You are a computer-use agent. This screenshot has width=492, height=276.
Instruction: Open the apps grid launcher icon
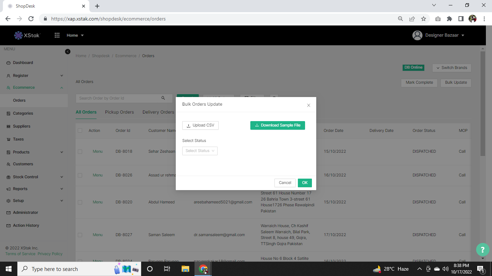(57, 35)
